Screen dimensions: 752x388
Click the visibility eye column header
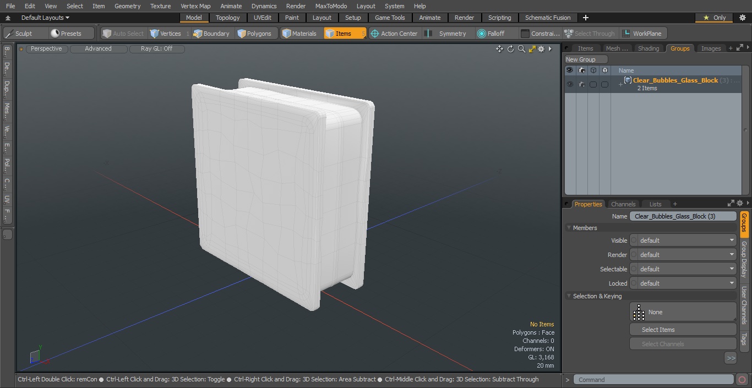pos(569,70)
